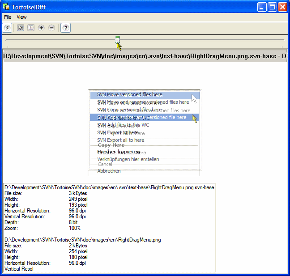Open the File menu
This screenshot has width=290, height=276.
[8, 17]
